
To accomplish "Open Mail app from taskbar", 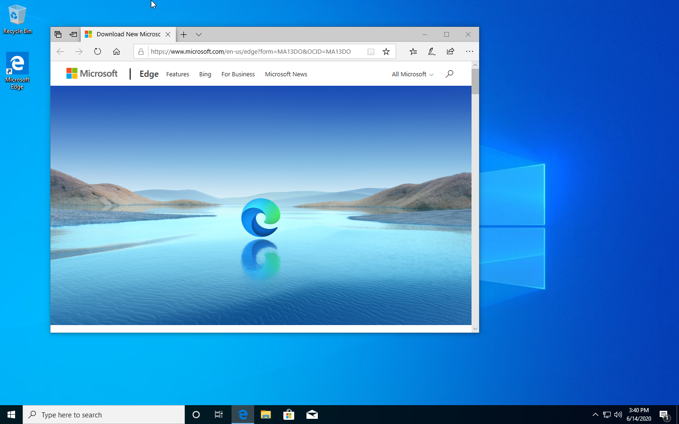I will pos(312,415).
